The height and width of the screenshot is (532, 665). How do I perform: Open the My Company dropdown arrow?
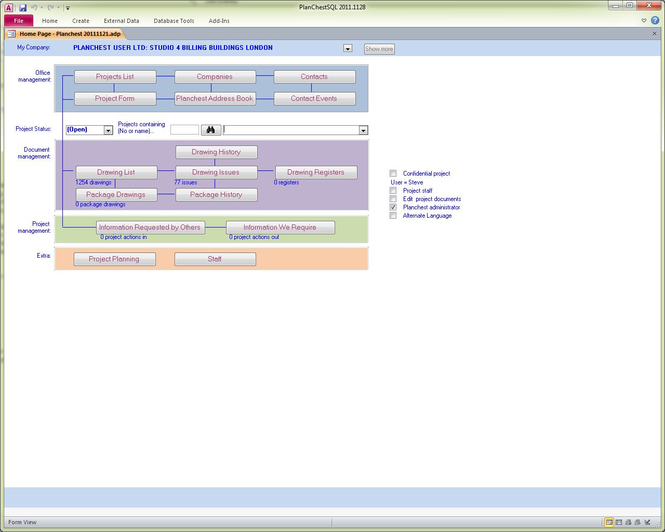[348, 48]
